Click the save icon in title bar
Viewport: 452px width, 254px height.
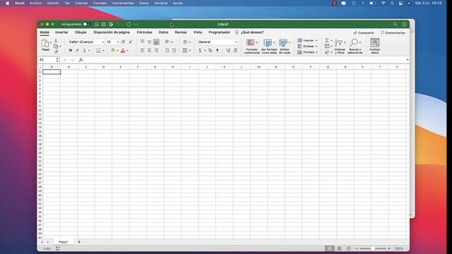(104, 24)
